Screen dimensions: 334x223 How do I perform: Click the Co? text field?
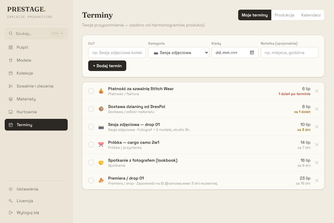pyautogui.click(x=117, y=53)
